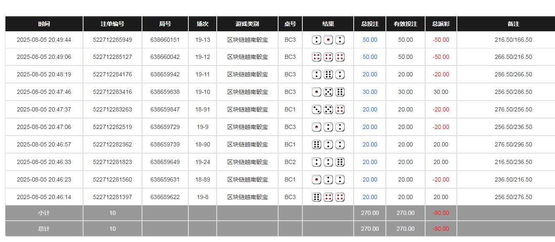Click the 50.00 link for game 638660042

369,57
